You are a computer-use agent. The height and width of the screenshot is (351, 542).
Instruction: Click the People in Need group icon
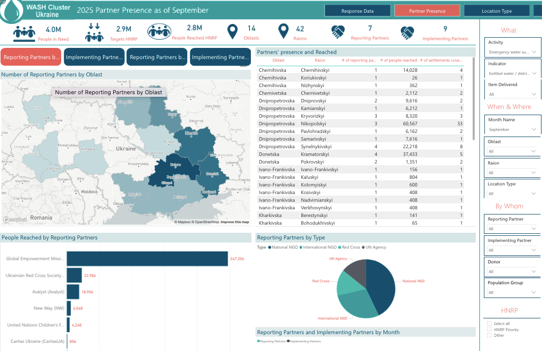tap(23, 33)
